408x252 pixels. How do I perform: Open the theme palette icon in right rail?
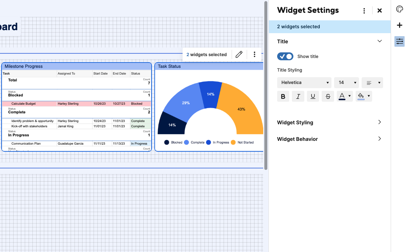399,9
